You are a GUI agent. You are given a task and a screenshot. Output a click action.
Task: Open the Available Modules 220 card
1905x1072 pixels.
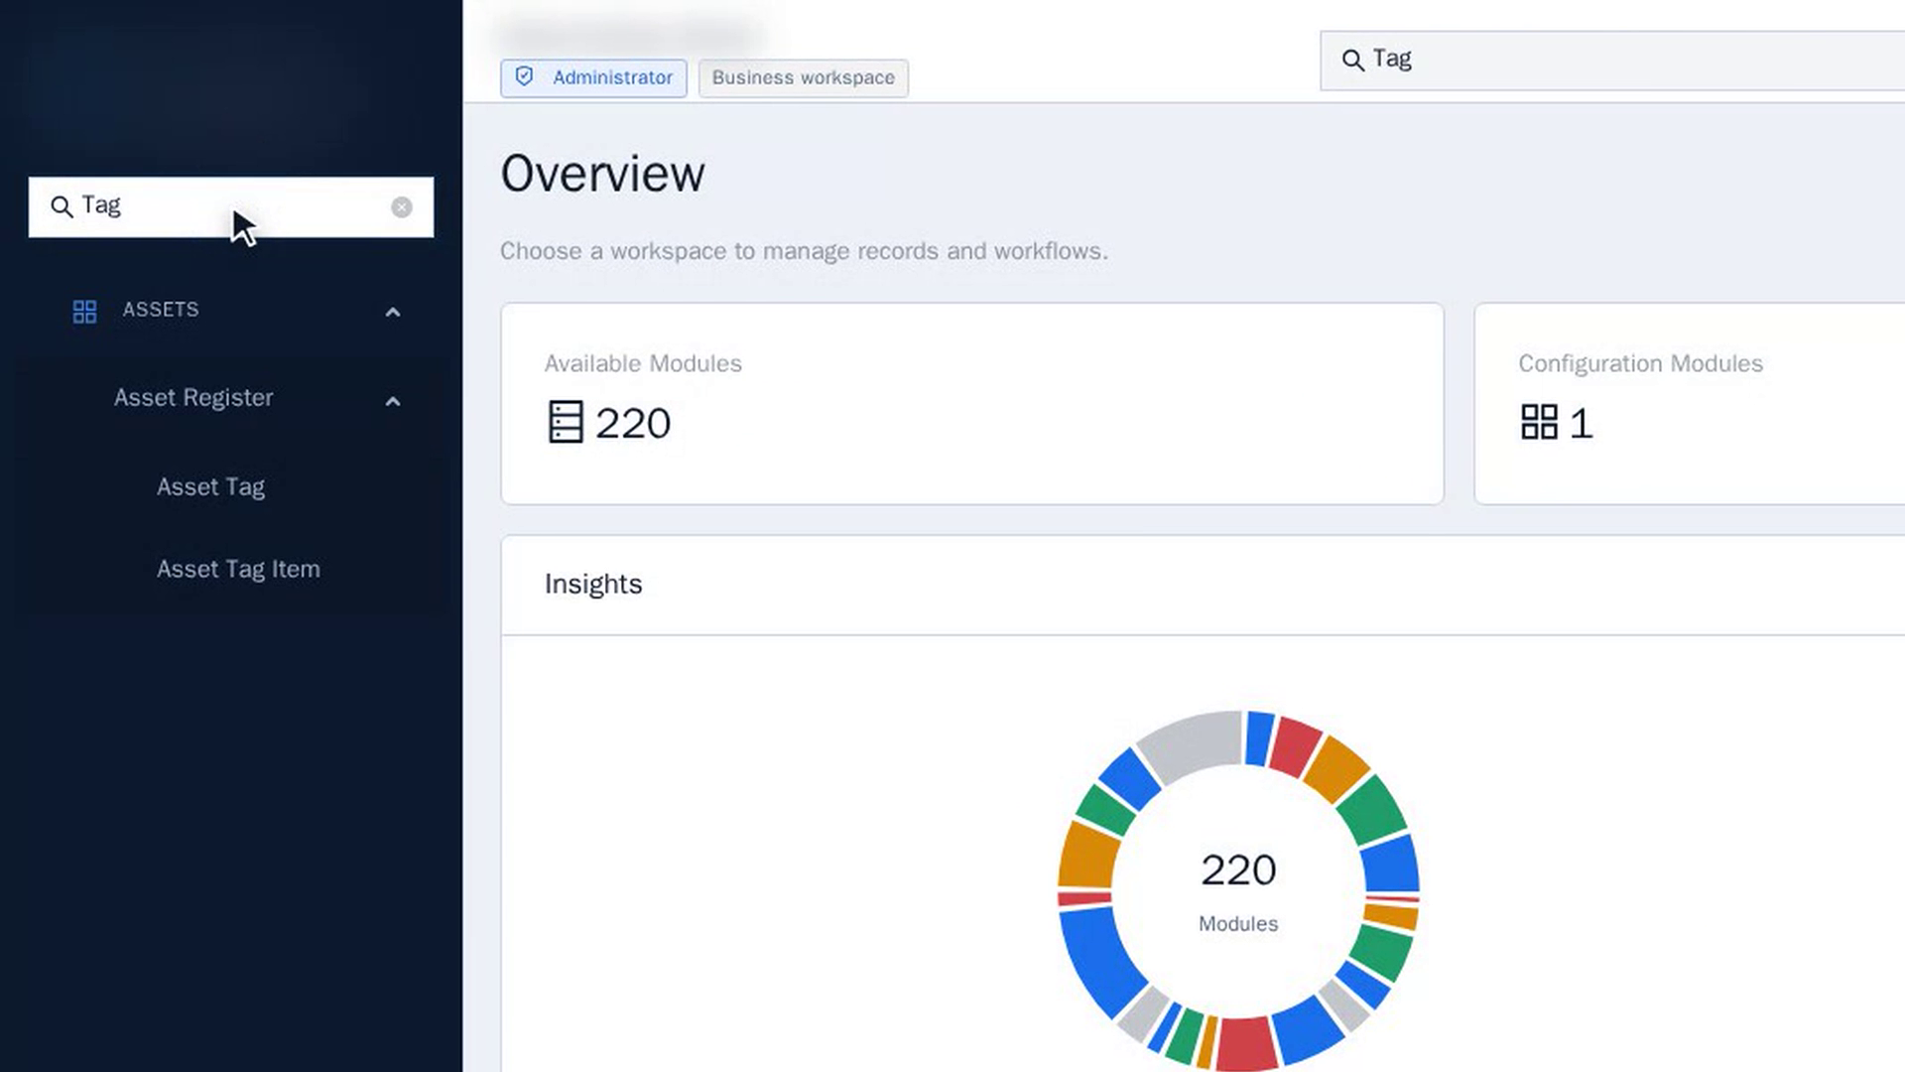[972, 403]
